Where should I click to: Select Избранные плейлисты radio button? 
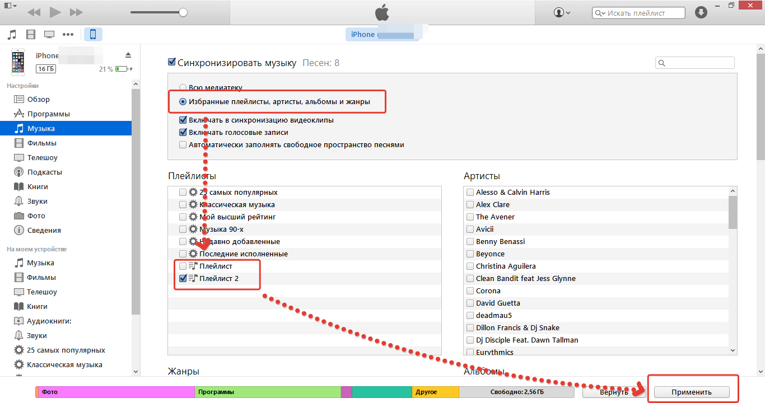click(x=183, y=102)
